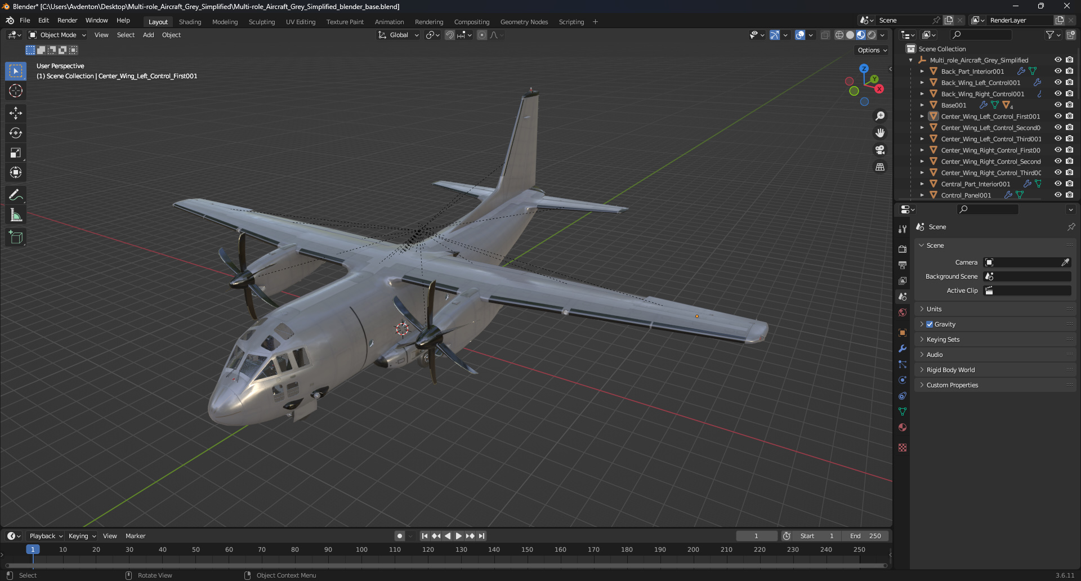Open the Object Mode dropdown
This screenshot has width=1081, height=581.
(57, 35)
